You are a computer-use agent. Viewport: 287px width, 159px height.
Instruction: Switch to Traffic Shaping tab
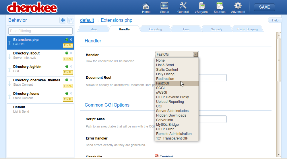click(x=247, y=29)
